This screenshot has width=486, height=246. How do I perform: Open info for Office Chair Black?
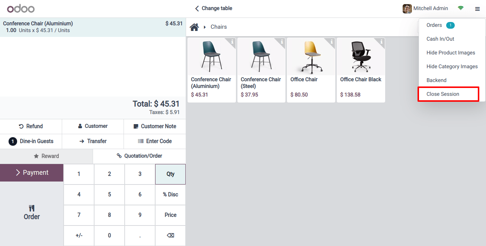click(381, 41)
